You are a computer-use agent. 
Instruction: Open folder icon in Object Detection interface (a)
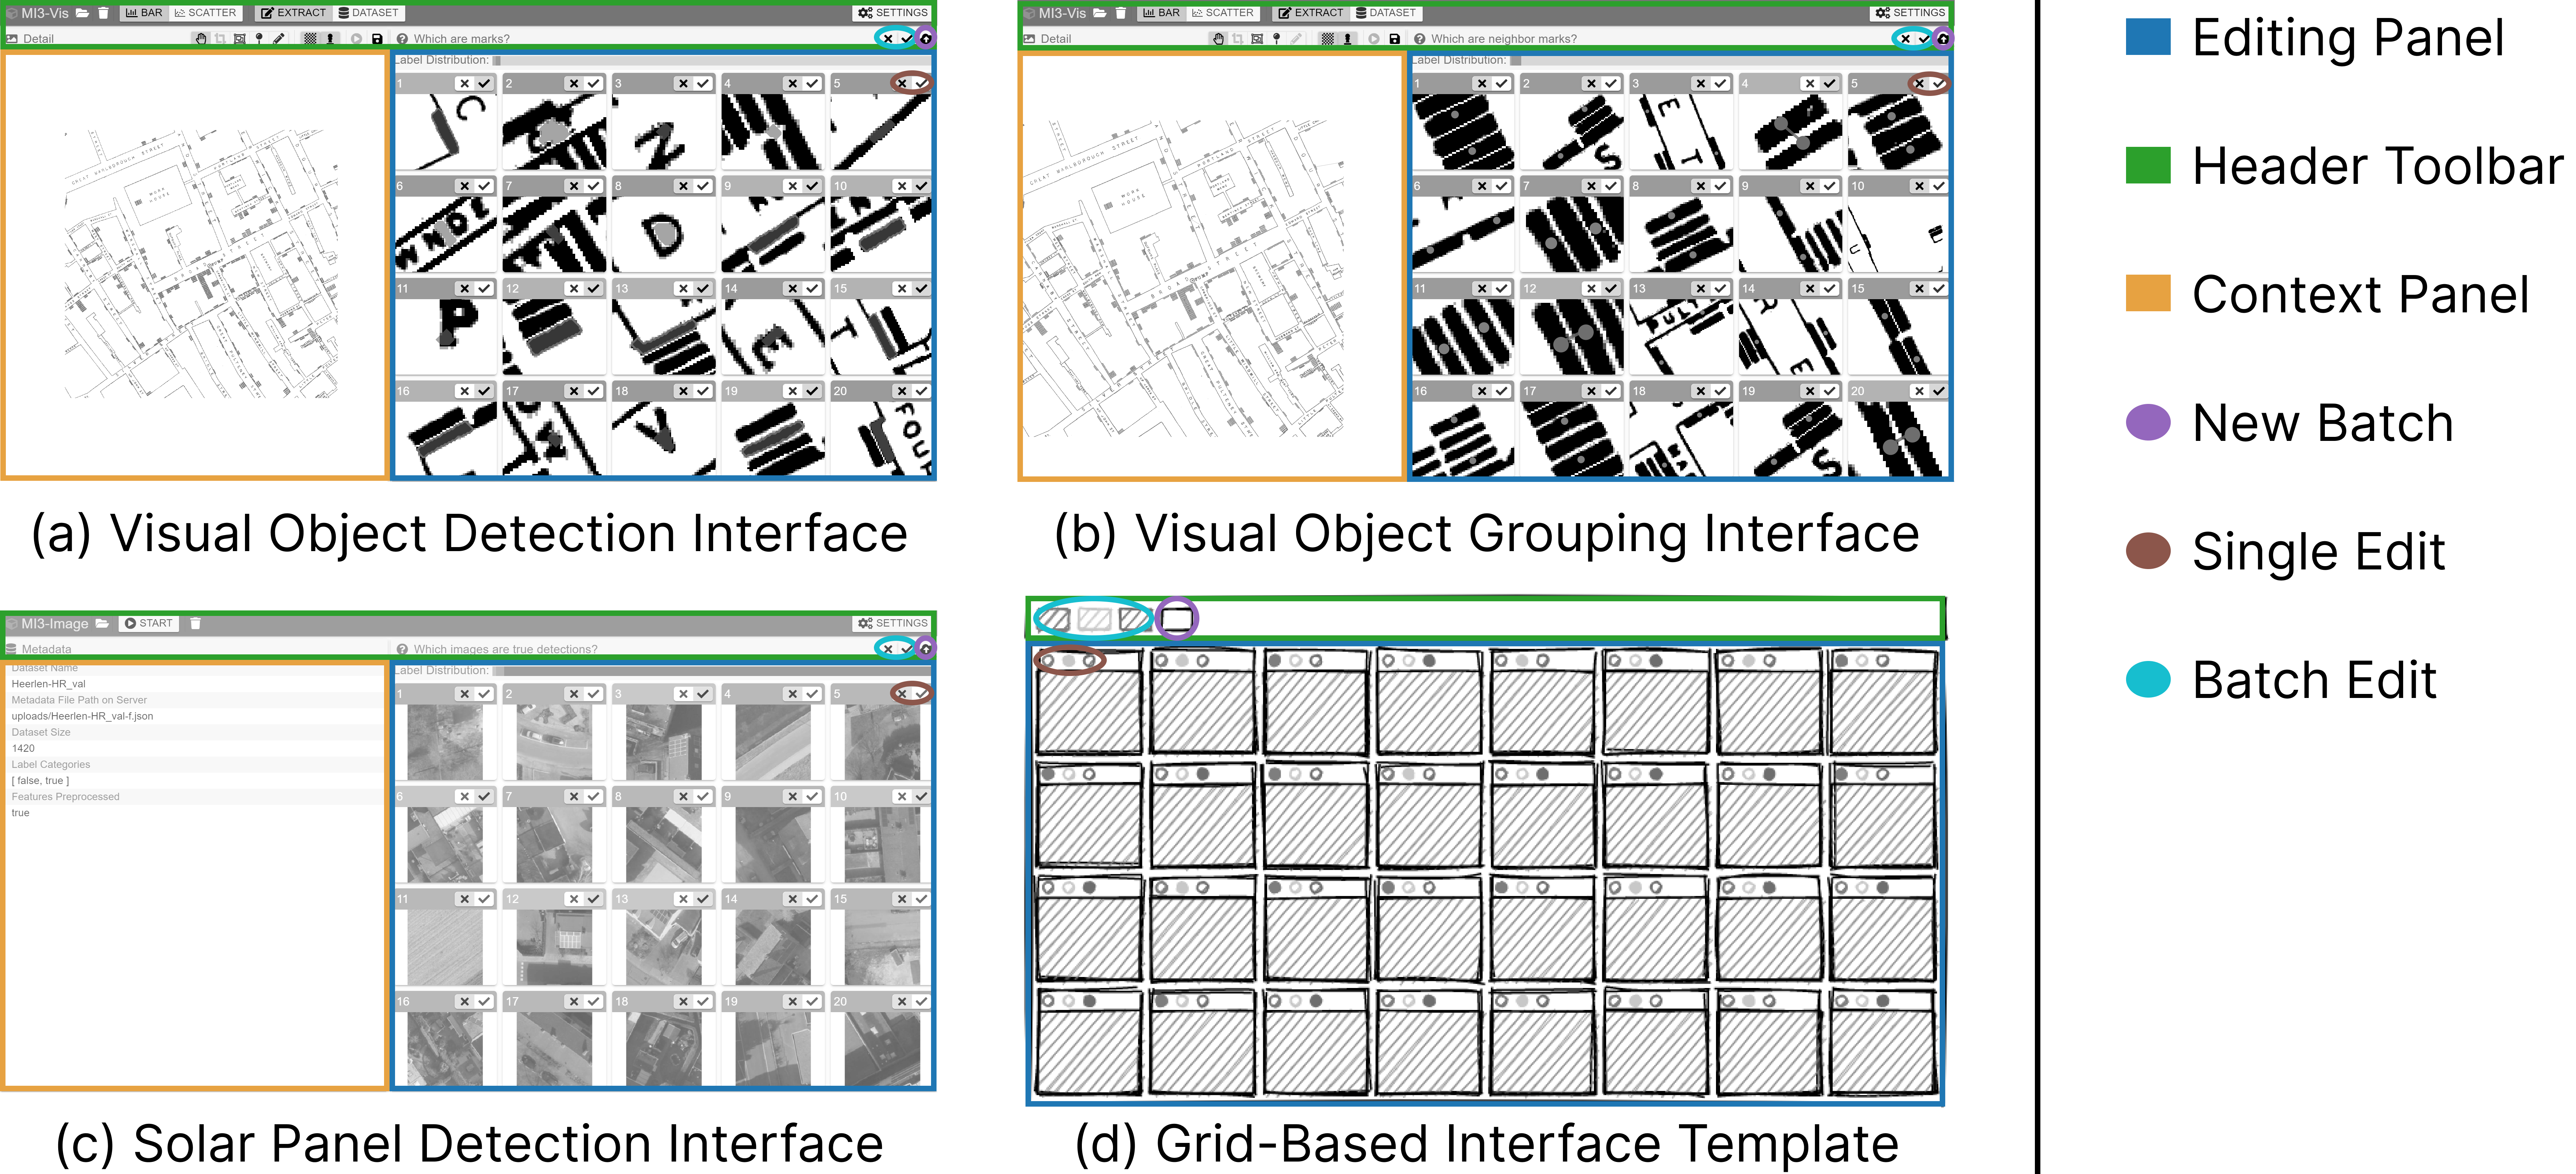click(82, 13)
